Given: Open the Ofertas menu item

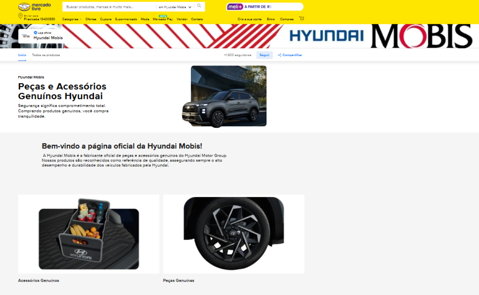Looking at the screenshot, I should tap(91, 19).
